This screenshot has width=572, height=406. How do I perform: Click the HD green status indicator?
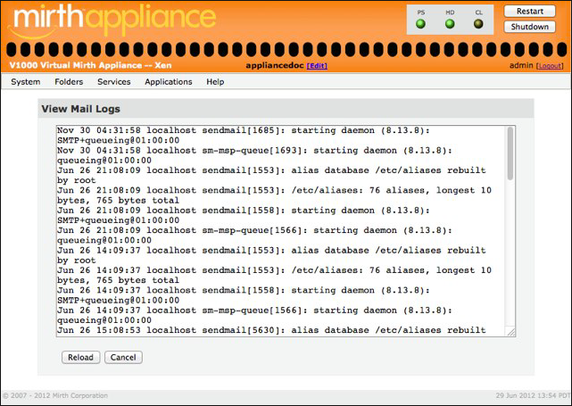pos(450,24)
